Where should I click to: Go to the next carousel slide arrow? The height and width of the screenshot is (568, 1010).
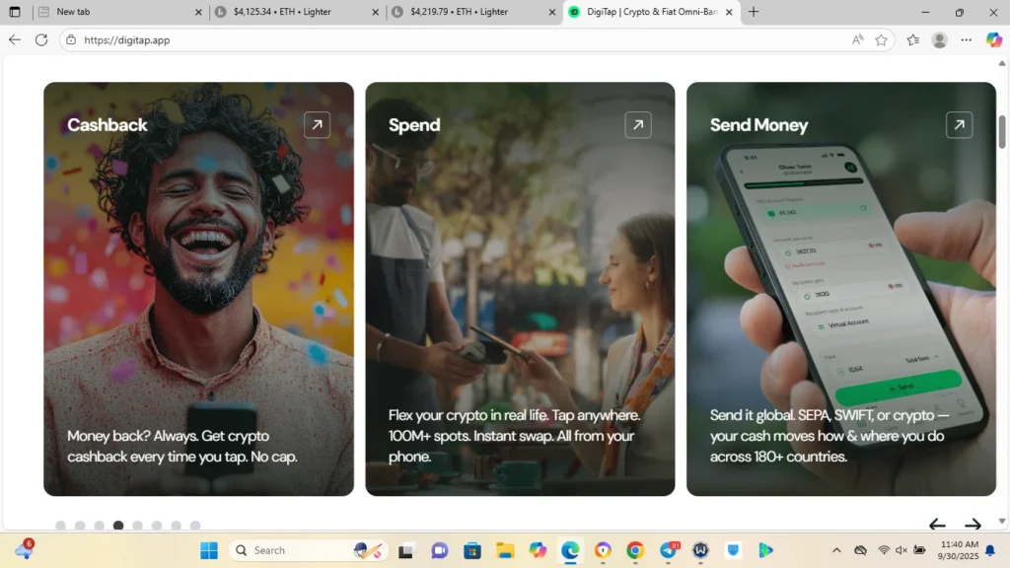[x=973, y=525]
